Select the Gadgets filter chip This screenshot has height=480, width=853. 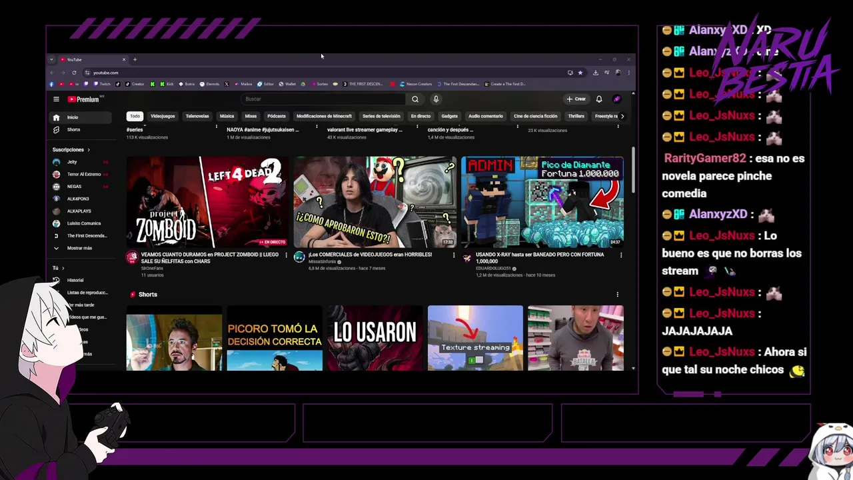pyautogui.click(x=450, y=116)
